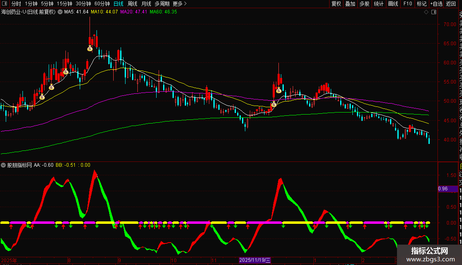Click the 股朋指标网 indicator name
The width and height of the screenshot is (462, 265).
(x=20, y=165)
